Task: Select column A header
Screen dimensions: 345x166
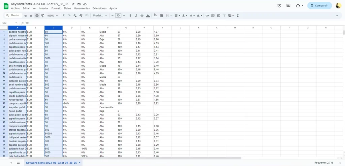Action: coord(17,28)
